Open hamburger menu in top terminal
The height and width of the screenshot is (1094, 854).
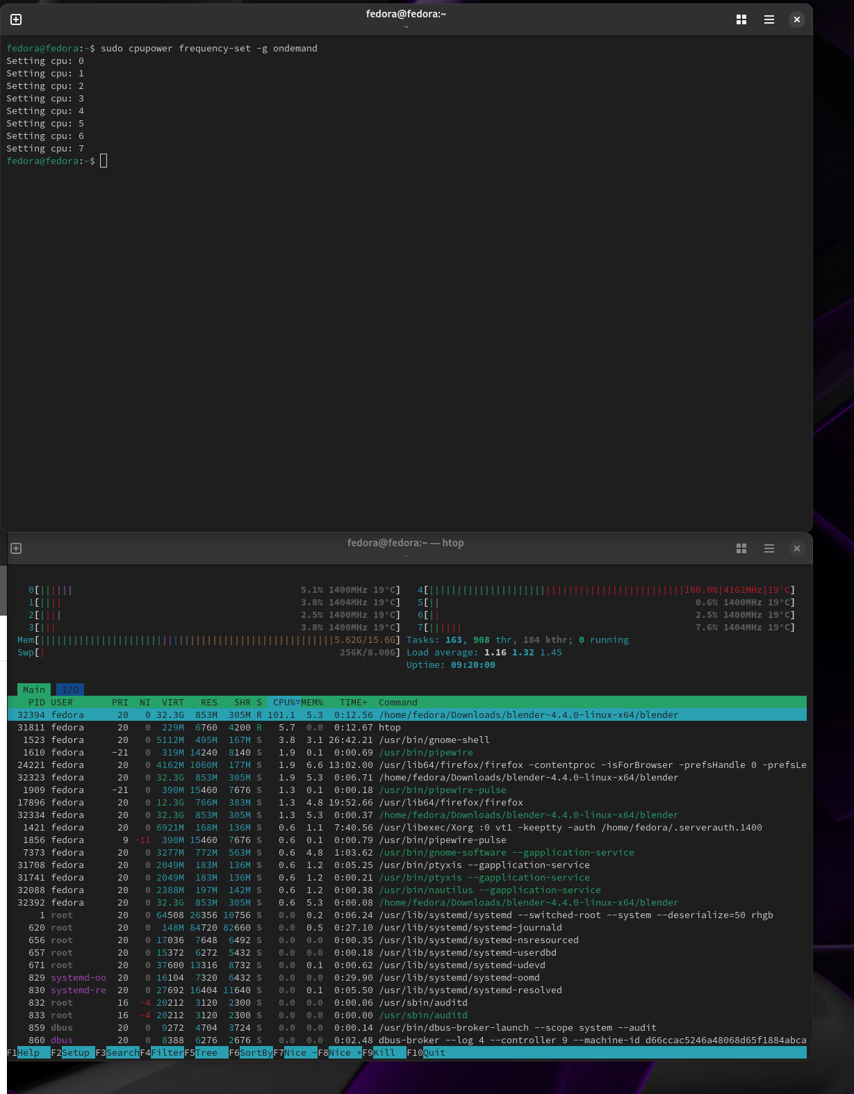(x=769, y=19)
